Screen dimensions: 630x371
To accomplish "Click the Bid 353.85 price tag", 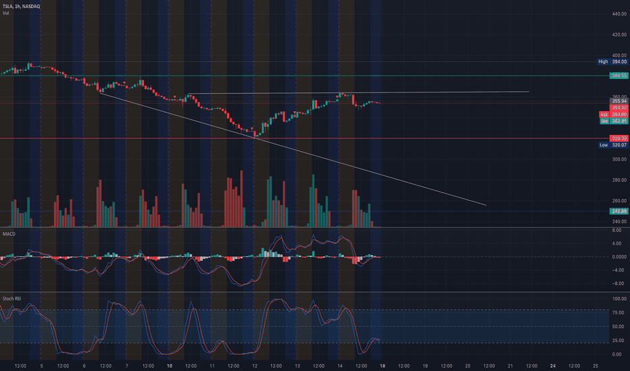I will [614, 121].
